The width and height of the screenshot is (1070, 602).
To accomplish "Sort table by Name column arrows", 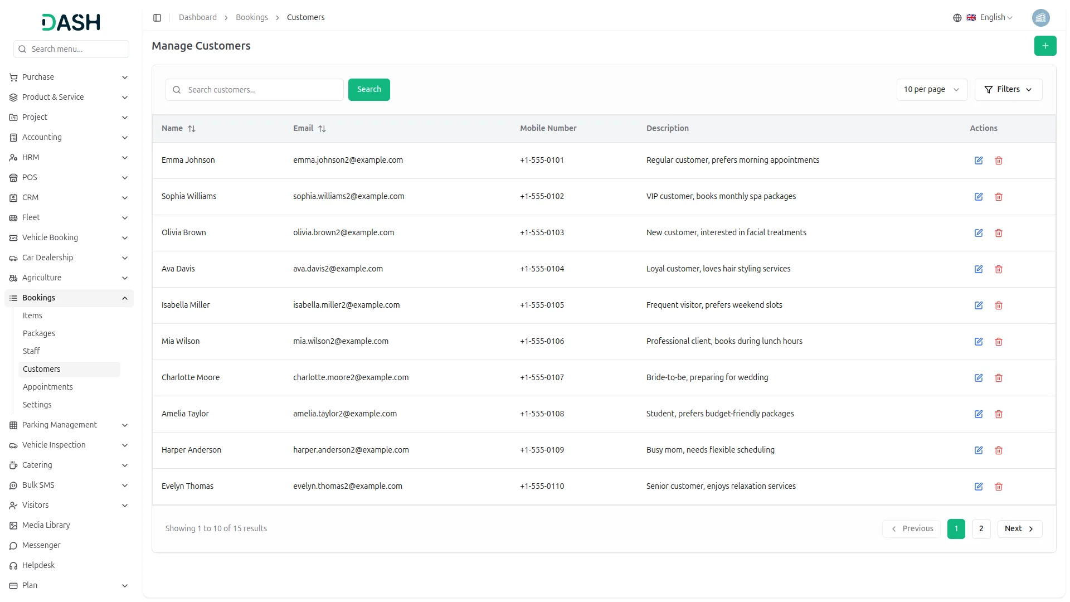I will coord(192,129).
